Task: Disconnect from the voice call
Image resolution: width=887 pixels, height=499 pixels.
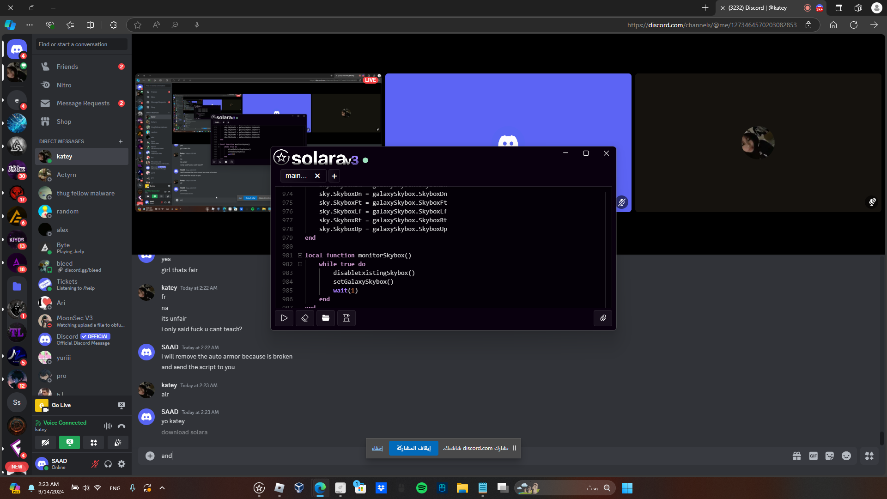Action: (x=122, y=426)
